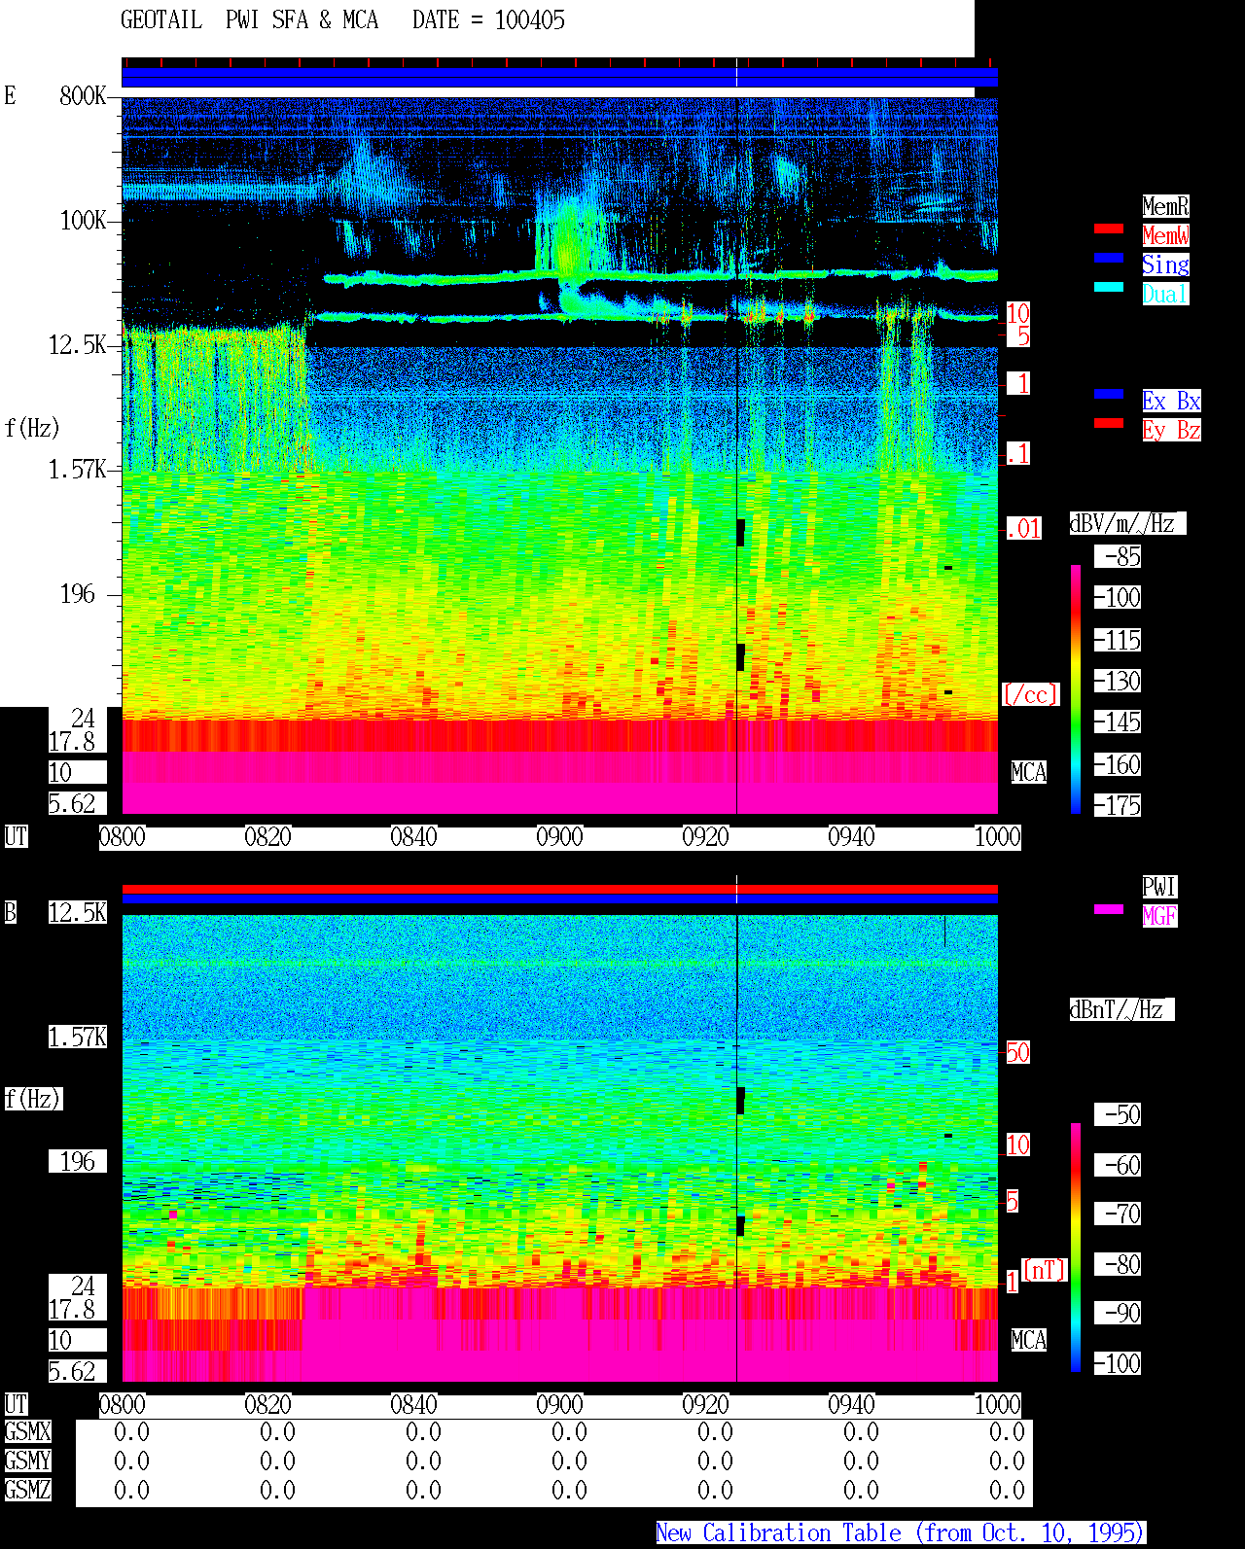Viewport: 1245px width, 1549px height.
Task: Click the dBnT/√Hz vertical color bar
Action: 1076,1248
